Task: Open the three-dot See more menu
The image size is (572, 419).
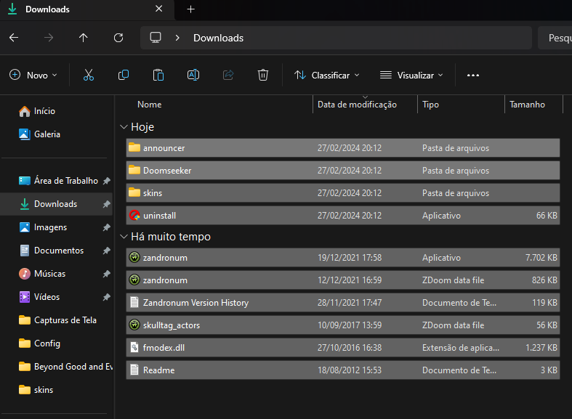Action: [x=472, y=75]
